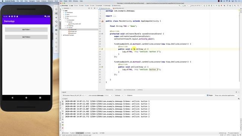Click the emulator volume up icon
The width and height of the screenshot is (242, 136).
pyautogui.click(x=56, y=14)
